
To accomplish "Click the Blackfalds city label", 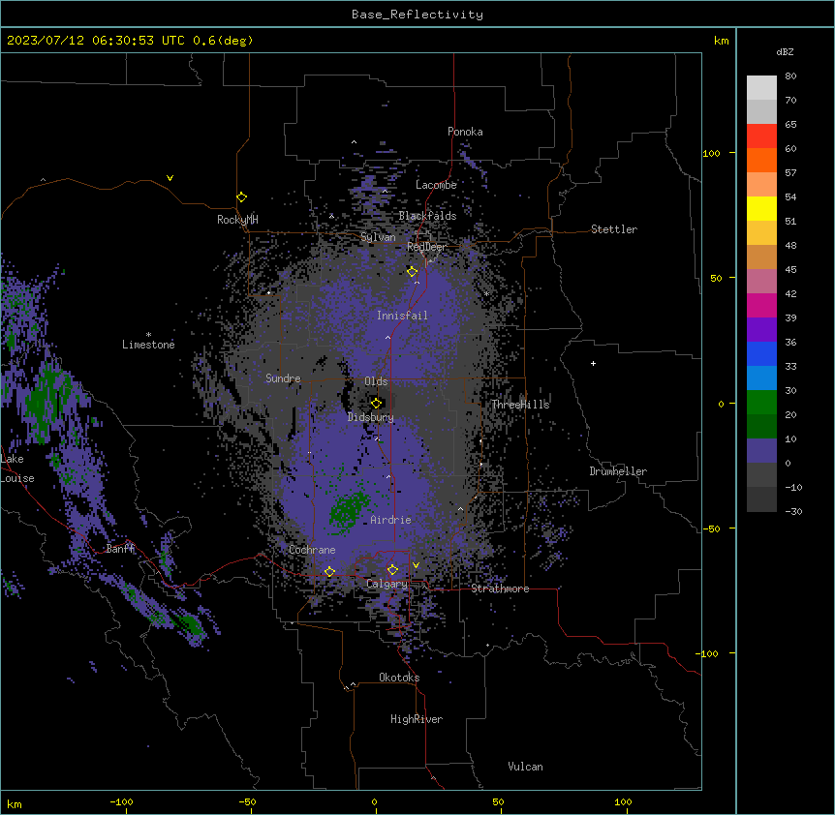I will (427, 216).
